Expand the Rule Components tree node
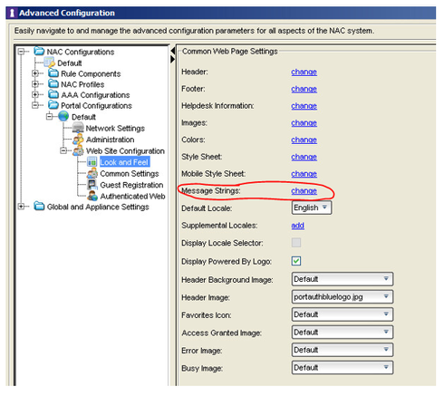The height and width of the screenshot is (396, 444). click(35, 73)
